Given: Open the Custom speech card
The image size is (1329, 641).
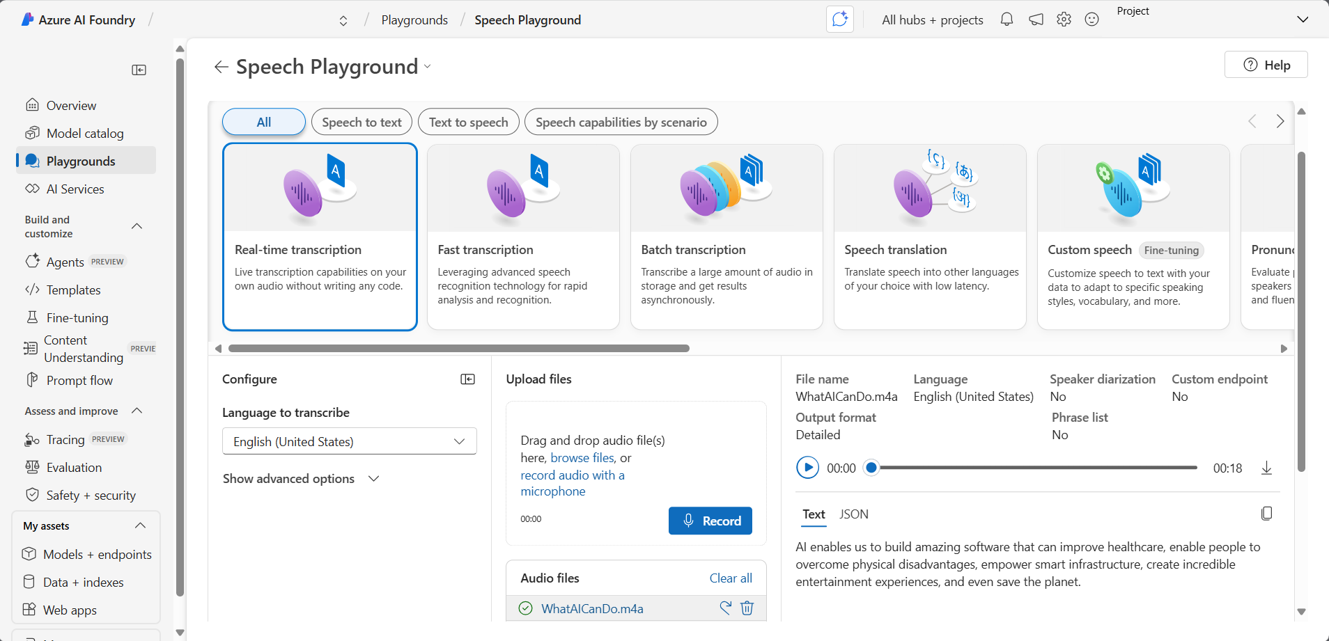Looking at the screenshot, I should point(1133,237).
